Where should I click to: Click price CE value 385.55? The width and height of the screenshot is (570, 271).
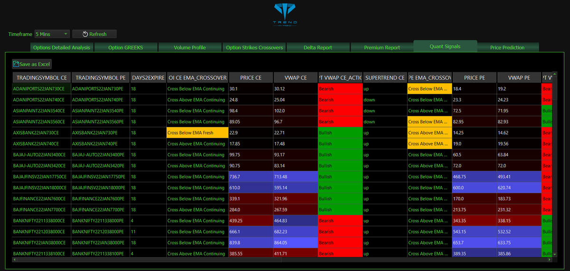click(x=250, y=253)
